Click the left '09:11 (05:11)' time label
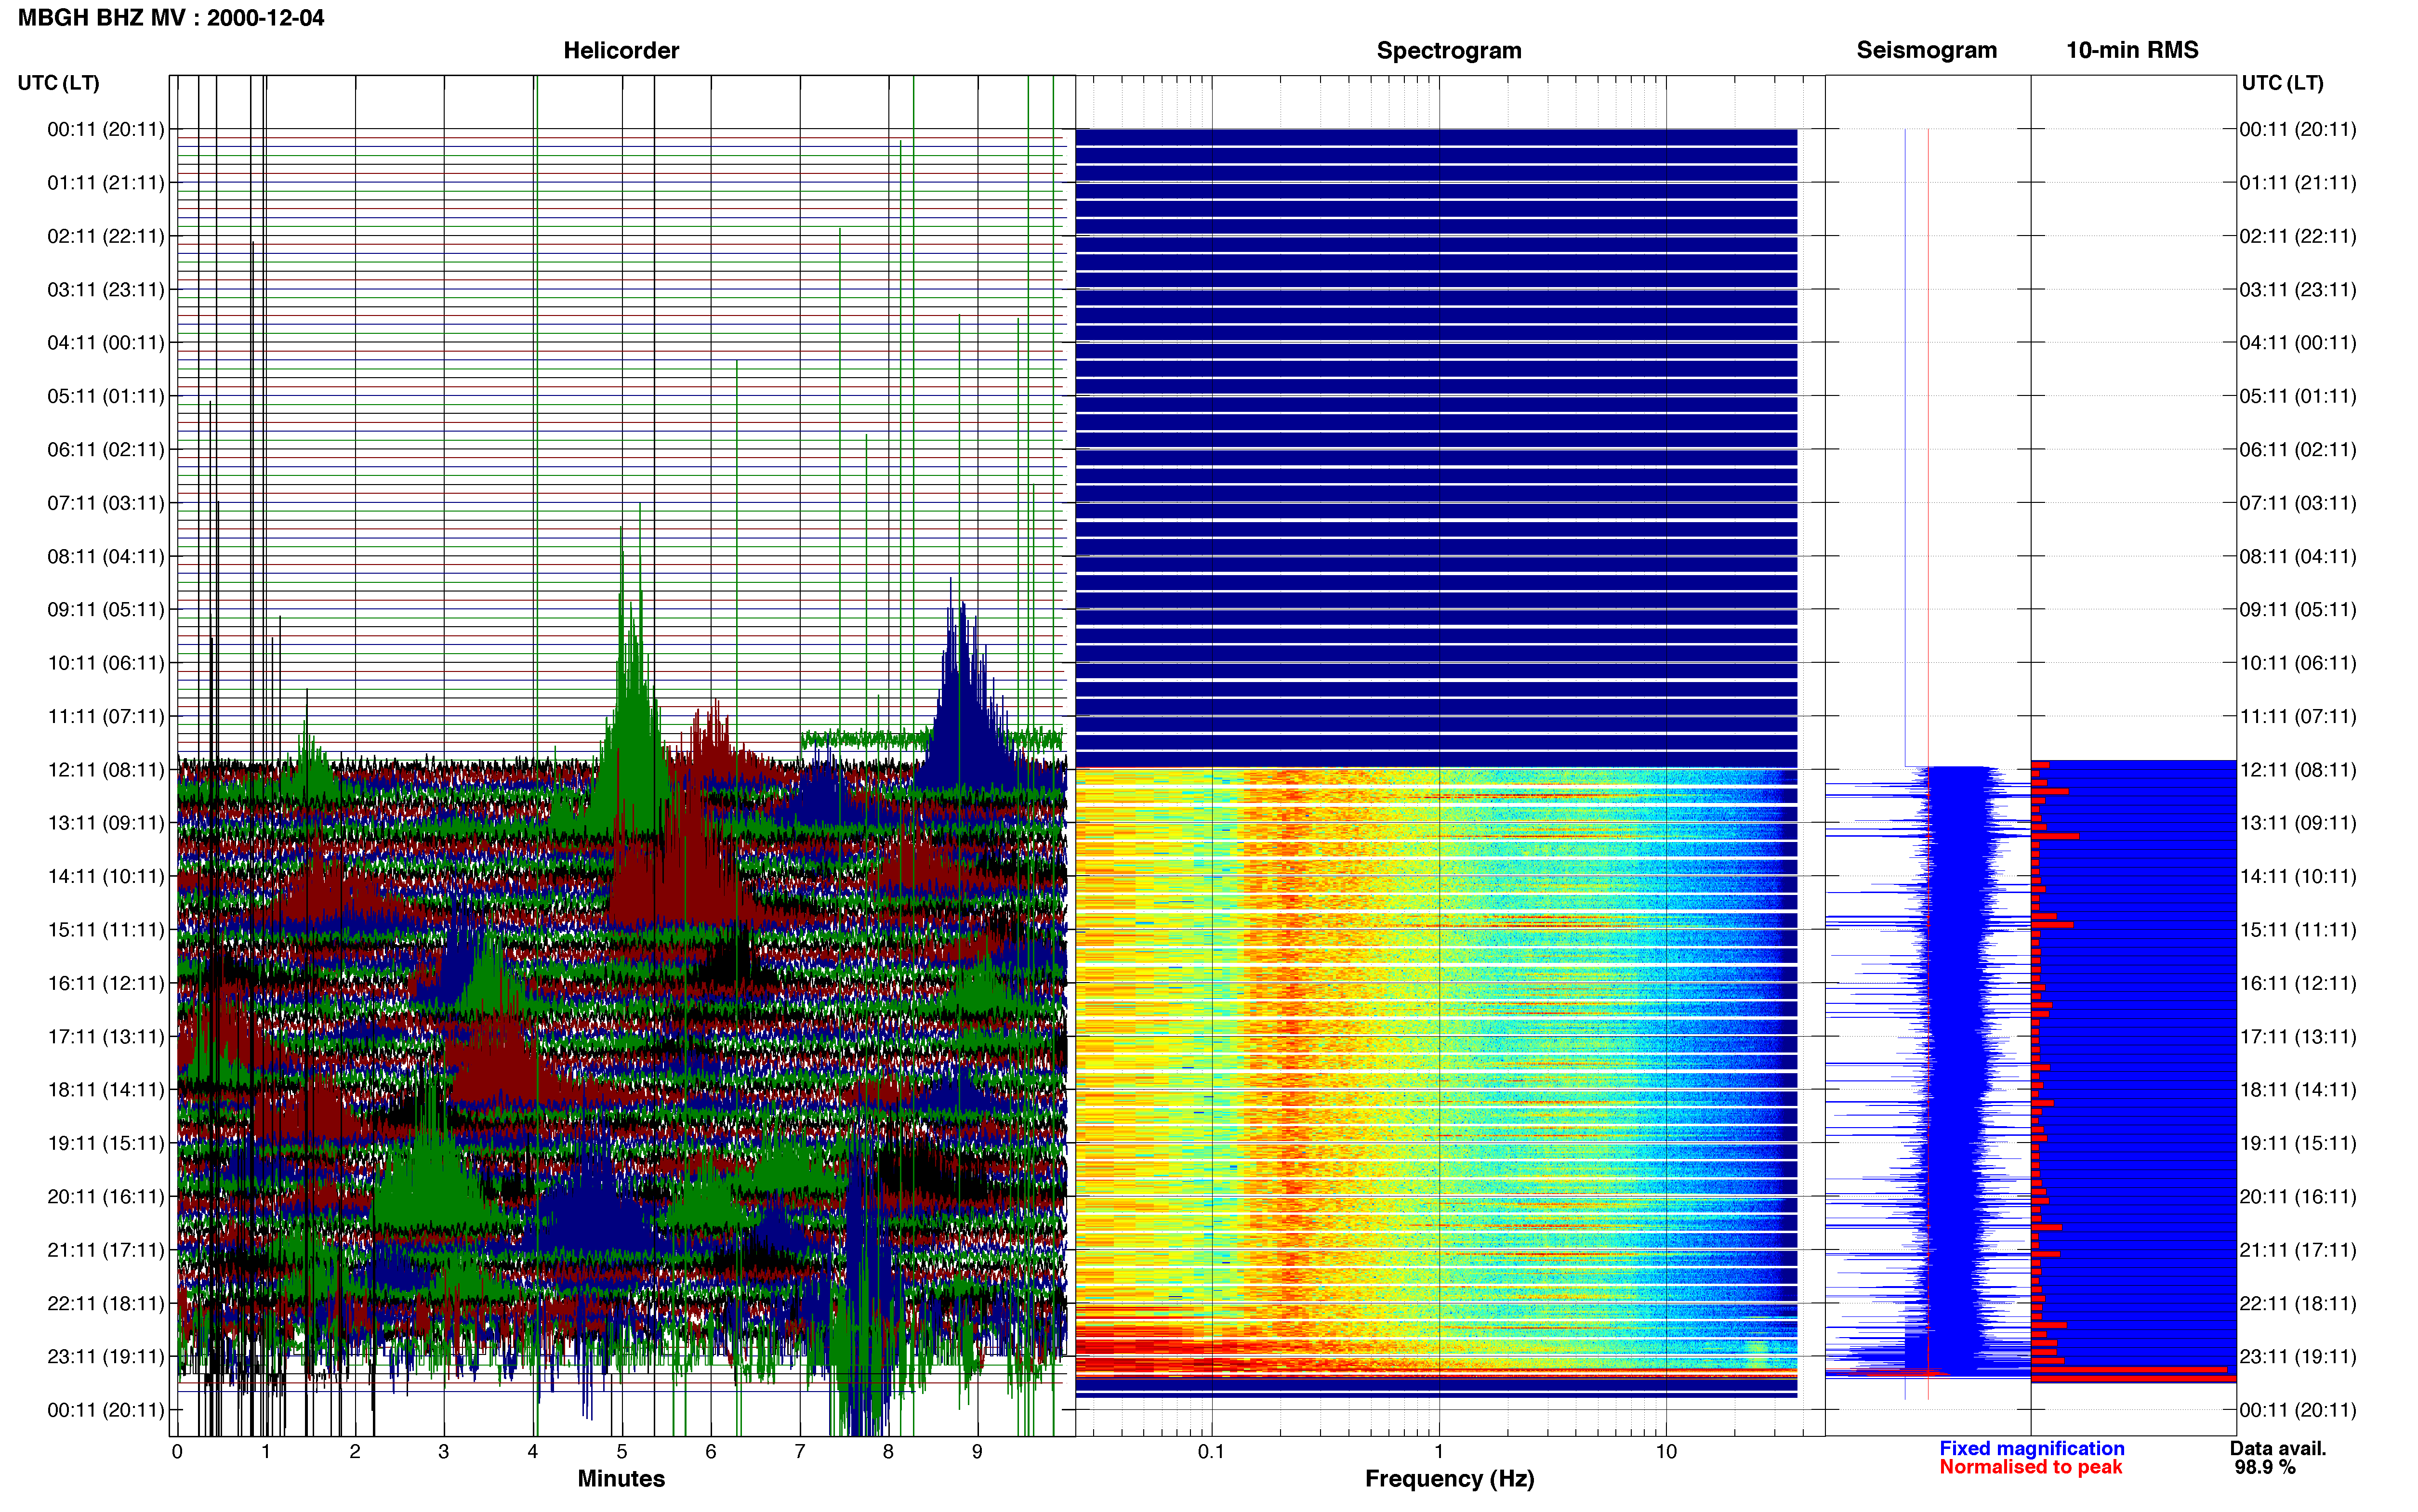Image resolution: width=2418 pixels, height=1512 pixels. [106, 610]
